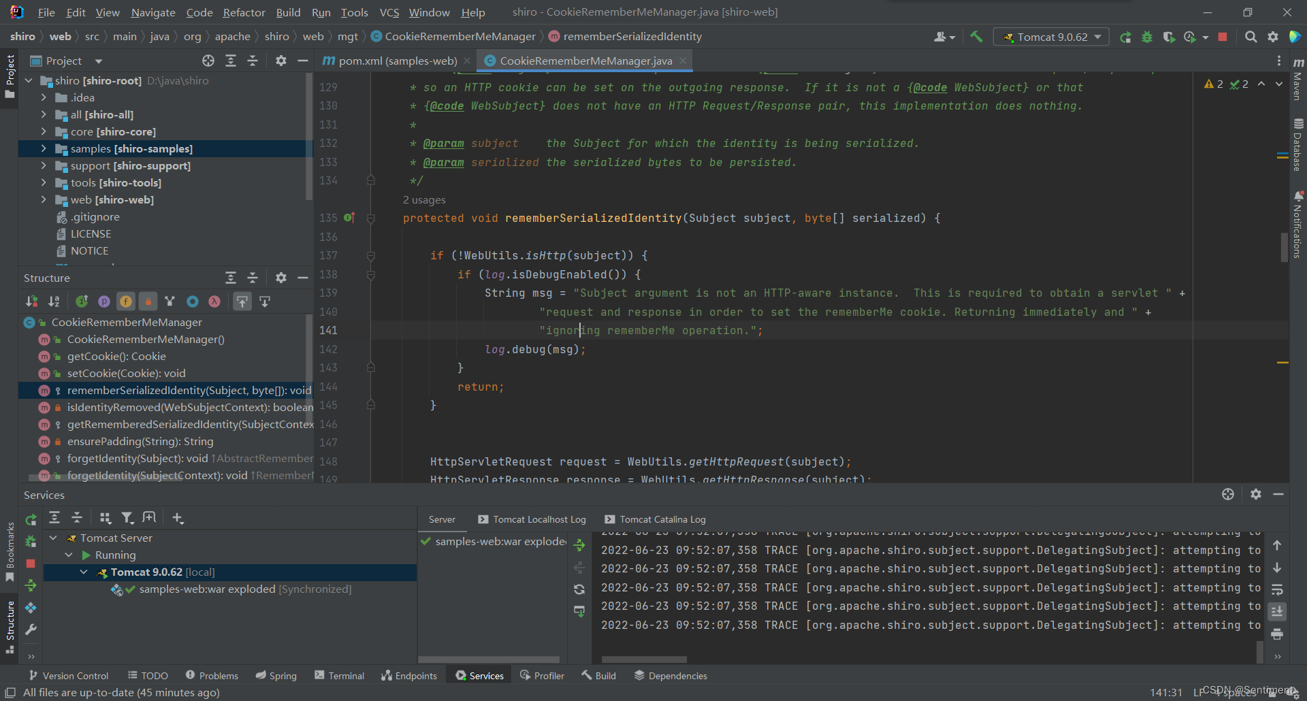Open Search Everywhere magnifier
The width and height of the screenshot is (1307, 701).
pos(1250,37)
